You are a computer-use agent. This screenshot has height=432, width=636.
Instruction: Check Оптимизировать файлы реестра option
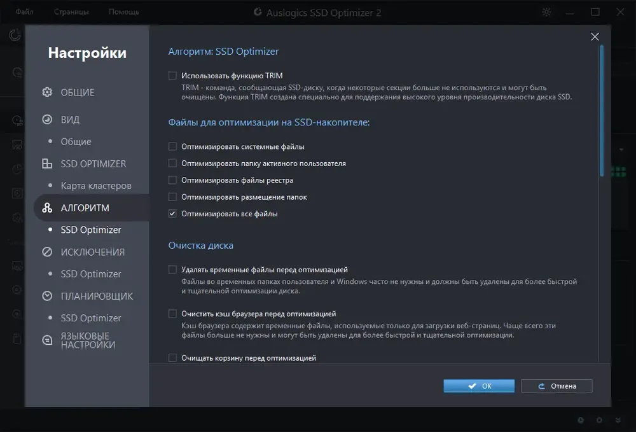pyautogui.click(x=172, y=180)
